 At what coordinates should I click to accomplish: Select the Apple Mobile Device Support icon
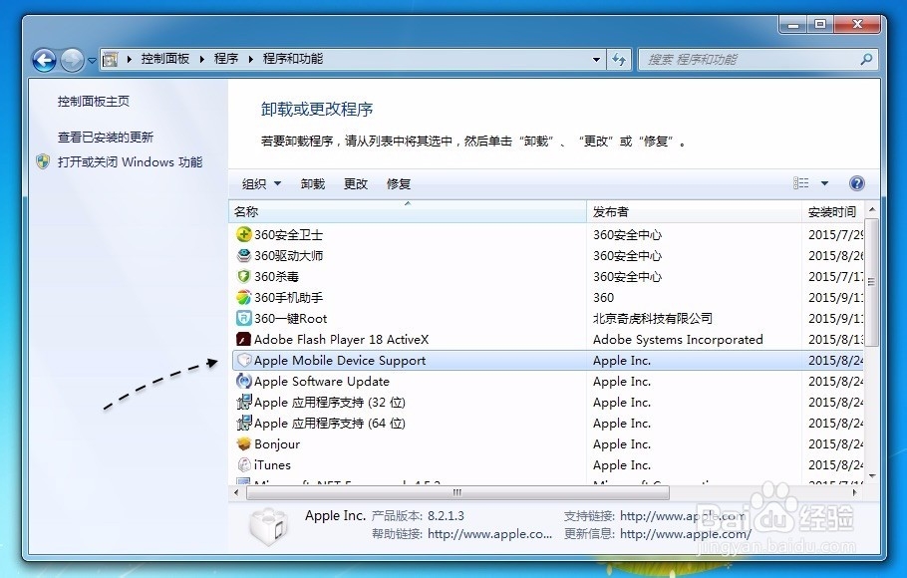pyautogui.click(x=243, y=360)
